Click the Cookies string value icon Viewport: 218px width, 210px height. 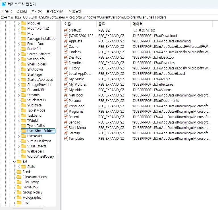click(66, 52)
